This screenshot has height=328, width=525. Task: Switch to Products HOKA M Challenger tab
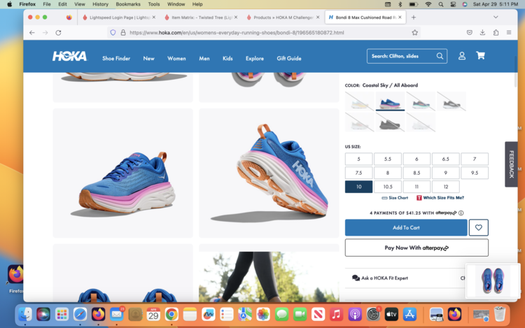click(x=282, y=17)
